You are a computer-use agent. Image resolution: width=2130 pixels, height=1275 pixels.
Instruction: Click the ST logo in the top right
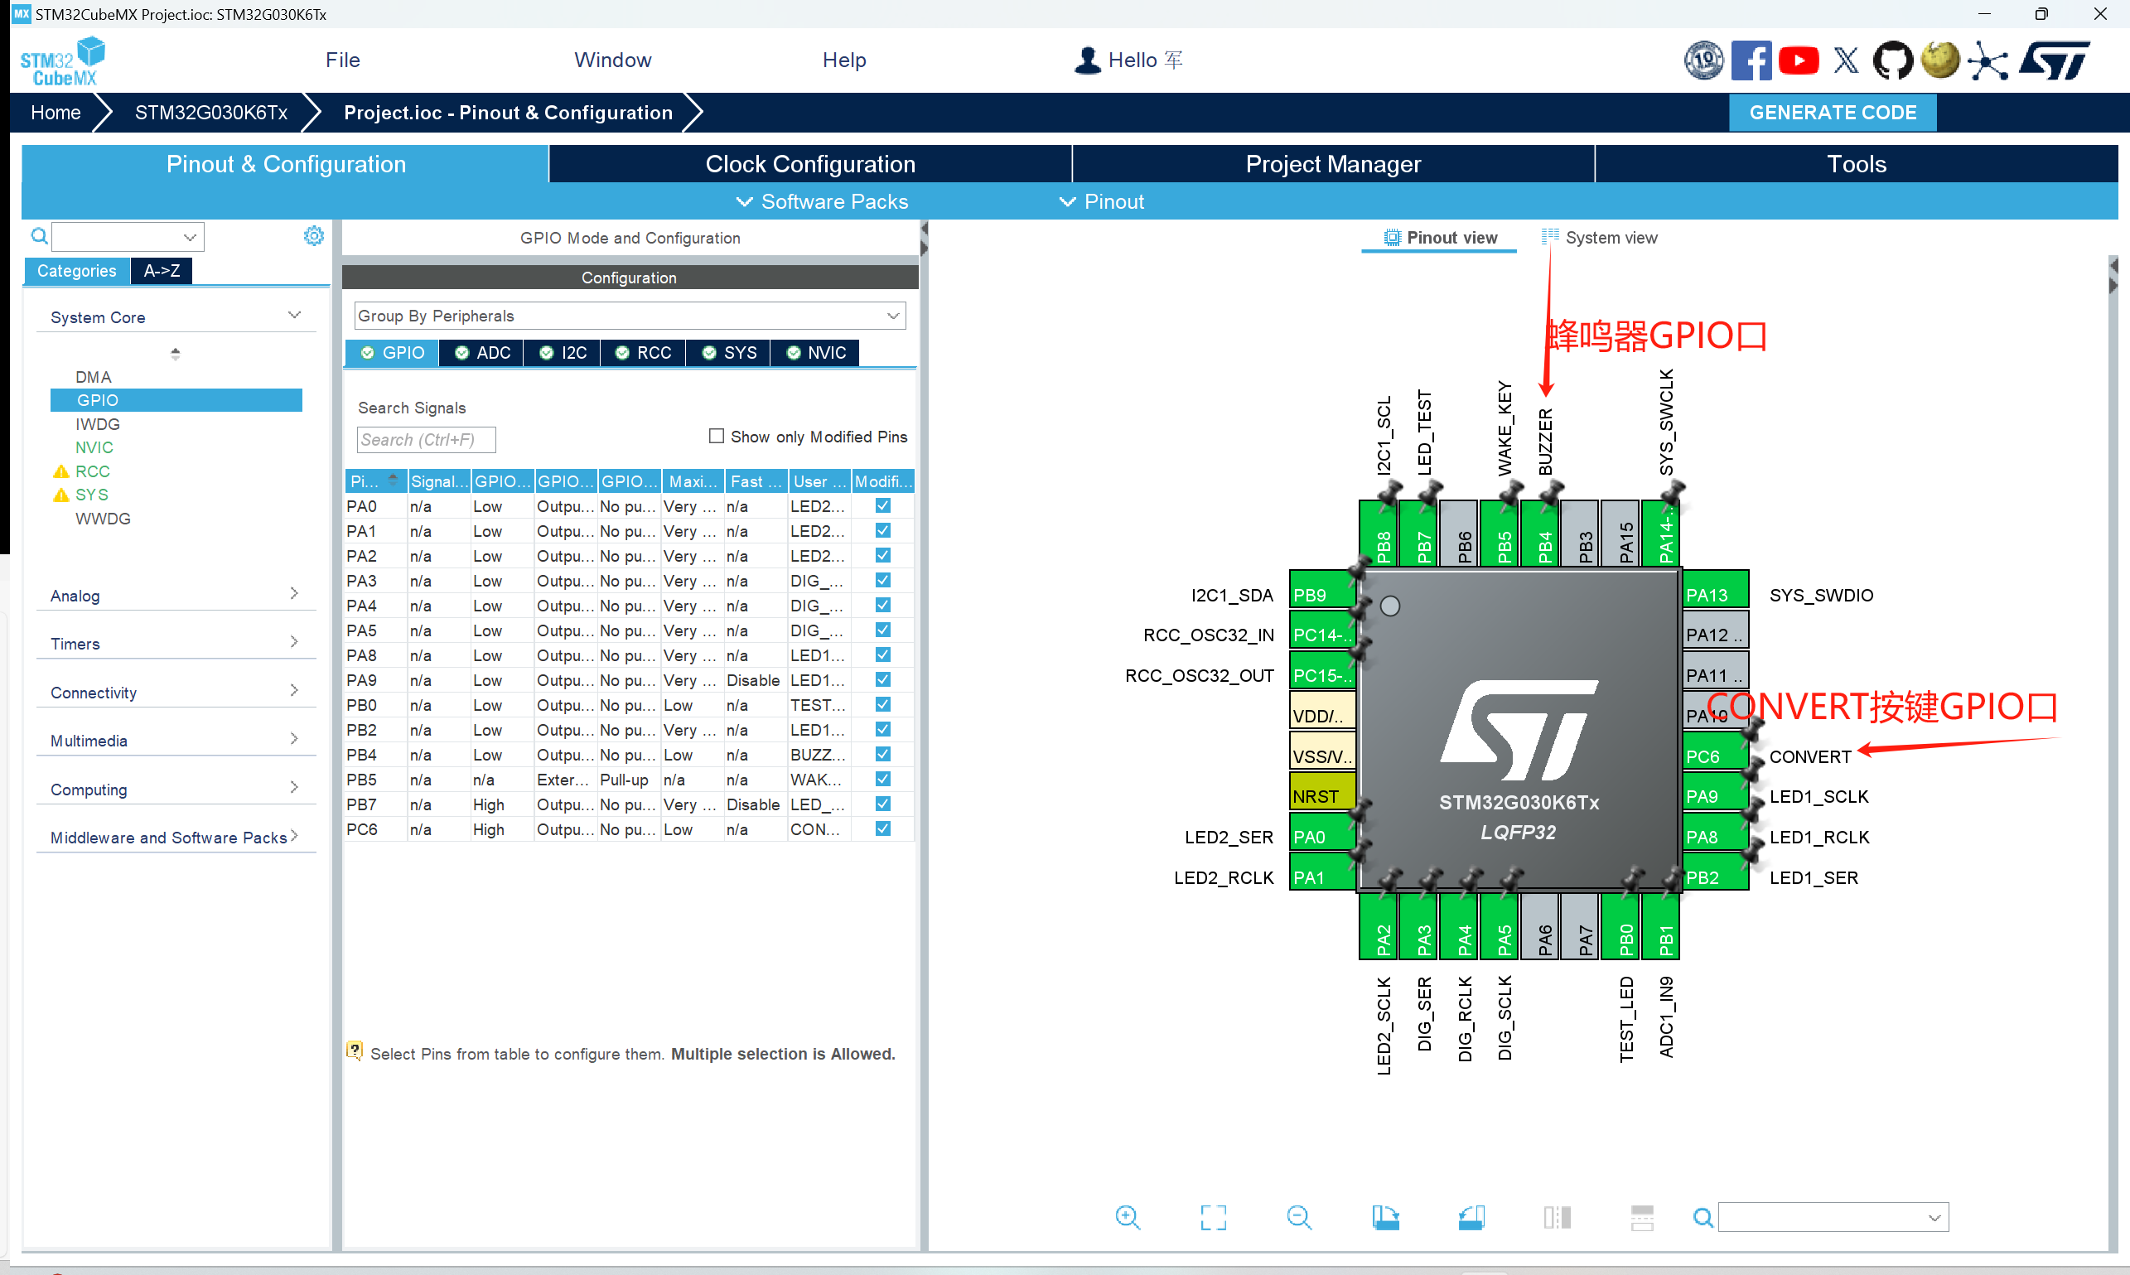pos(2055,60)
